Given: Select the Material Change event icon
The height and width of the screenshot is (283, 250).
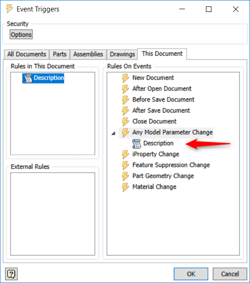Looking at the screenshot, I should [x=125, y=187].
